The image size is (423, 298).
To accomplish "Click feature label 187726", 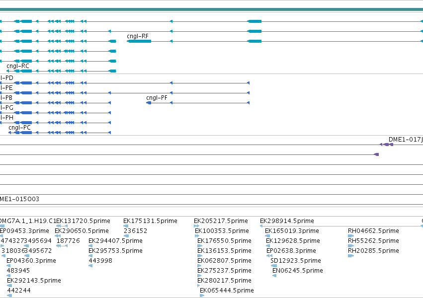I will pos(68,241).
